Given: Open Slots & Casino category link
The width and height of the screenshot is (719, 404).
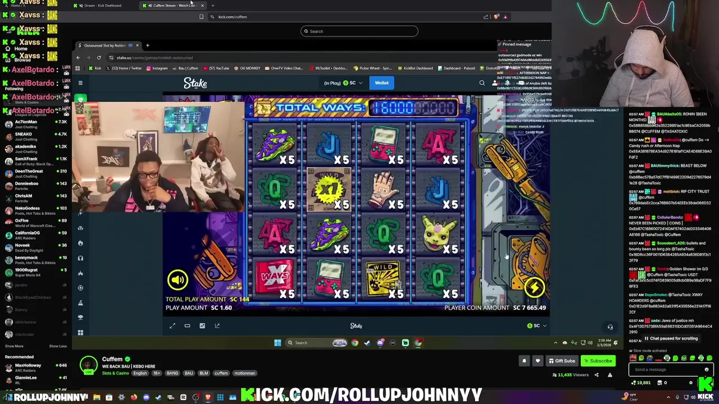Looking at the screenshot, I should [x=115, y=373].
